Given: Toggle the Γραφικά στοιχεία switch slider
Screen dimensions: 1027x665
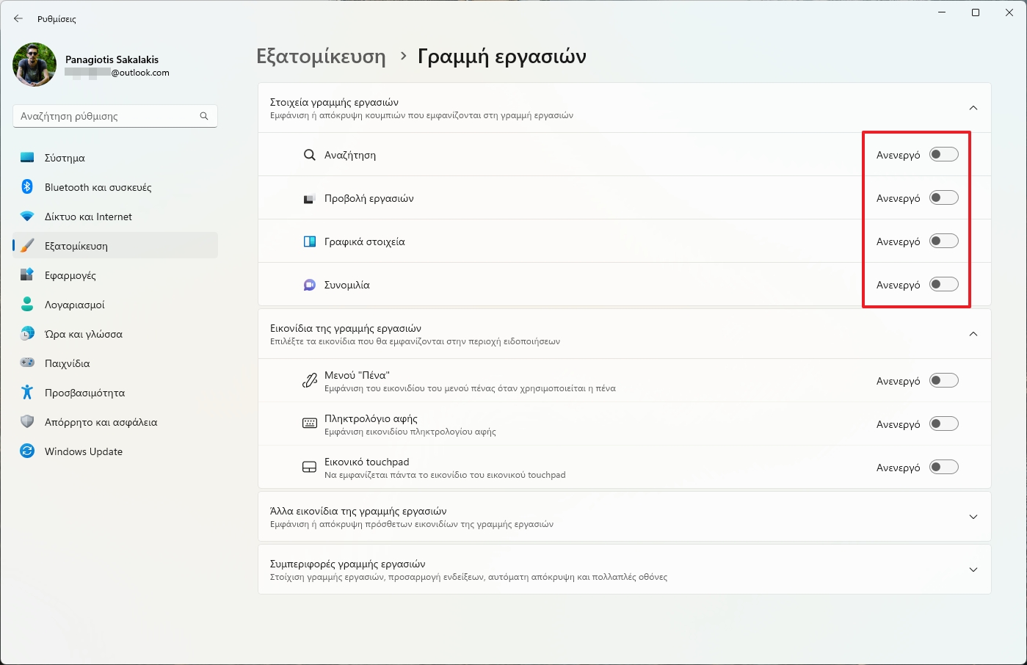Looking at the screenshot, I should coord(943,241).
